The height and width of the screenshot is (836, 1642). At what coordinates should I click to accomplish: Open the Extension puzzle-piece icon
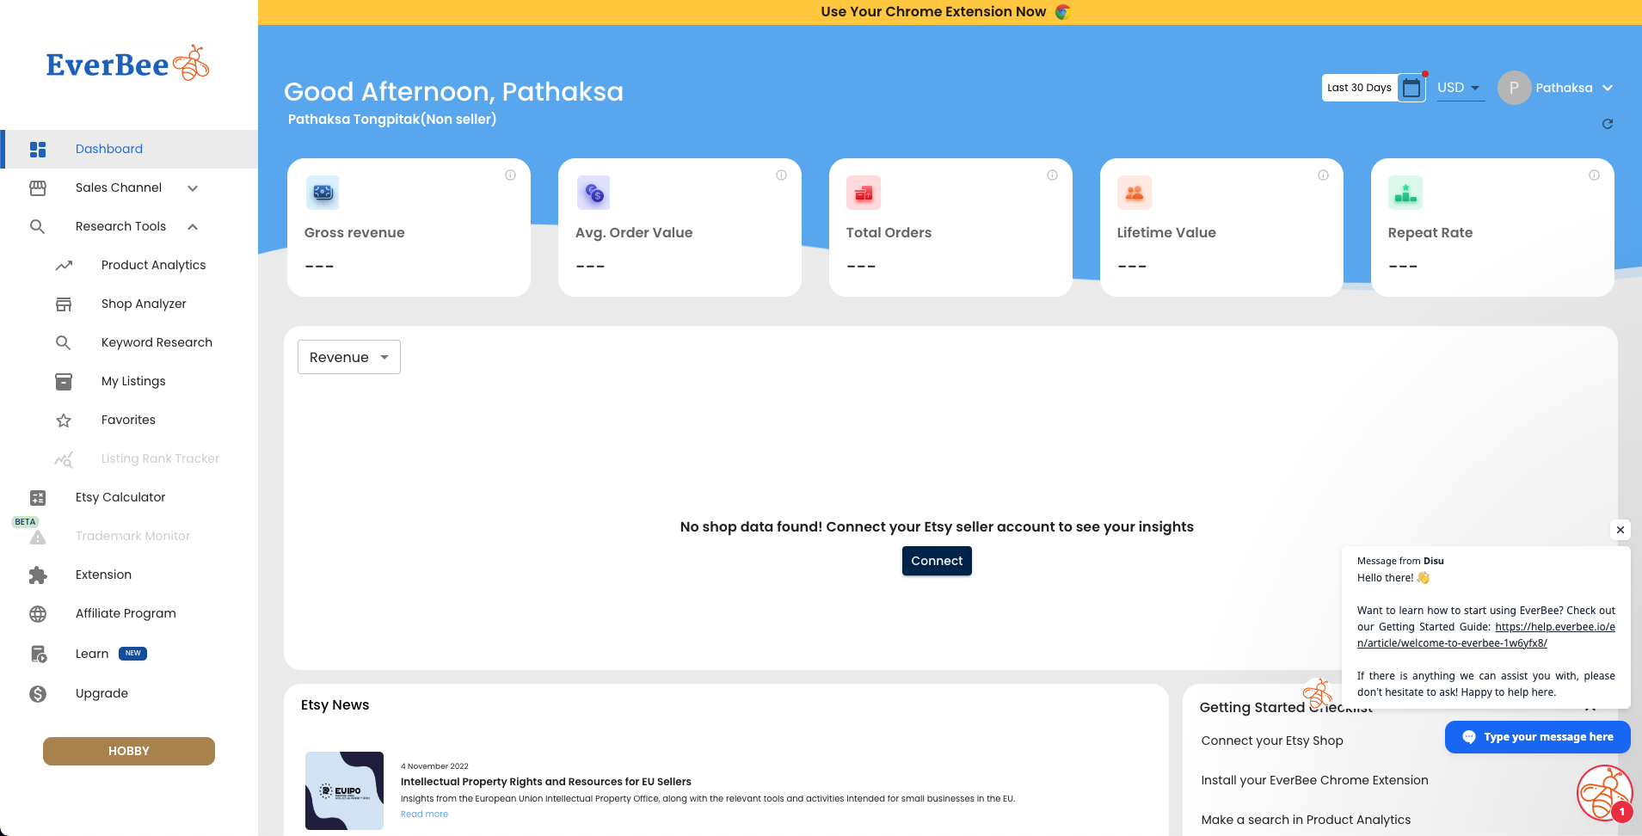pos(38,575)
